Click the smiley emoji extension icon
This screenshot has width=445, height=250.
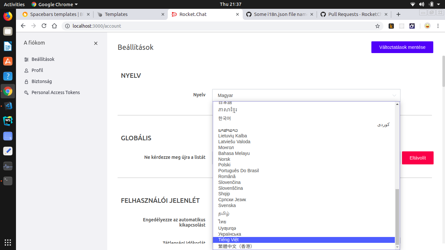pyautogui.click(x=427, y=26)
